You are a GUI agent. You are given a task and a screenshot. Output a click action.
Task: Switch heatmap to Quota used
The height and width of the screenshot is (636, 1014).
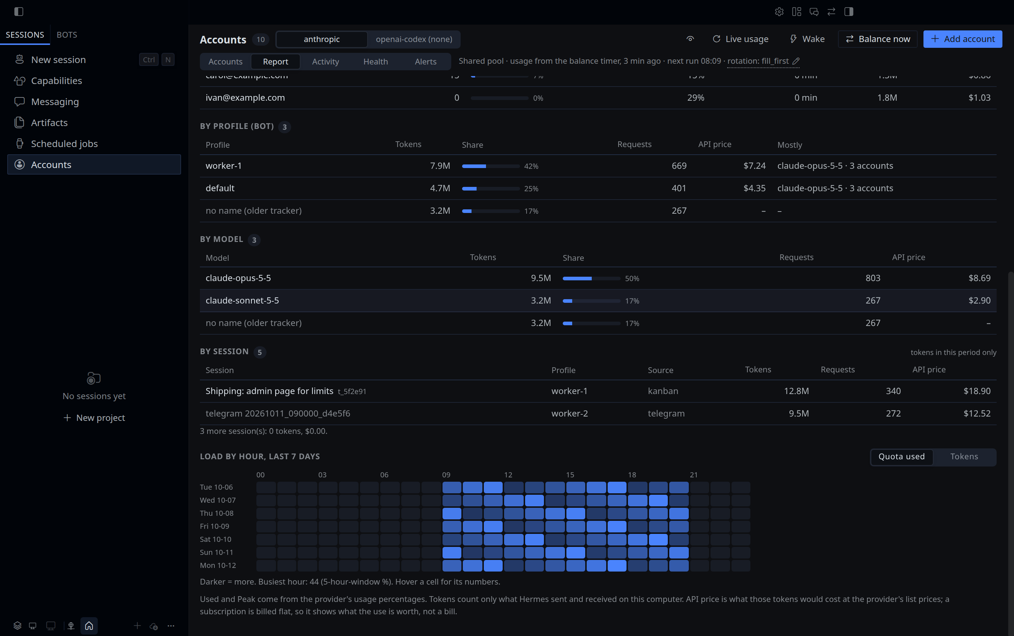point(901,456)
